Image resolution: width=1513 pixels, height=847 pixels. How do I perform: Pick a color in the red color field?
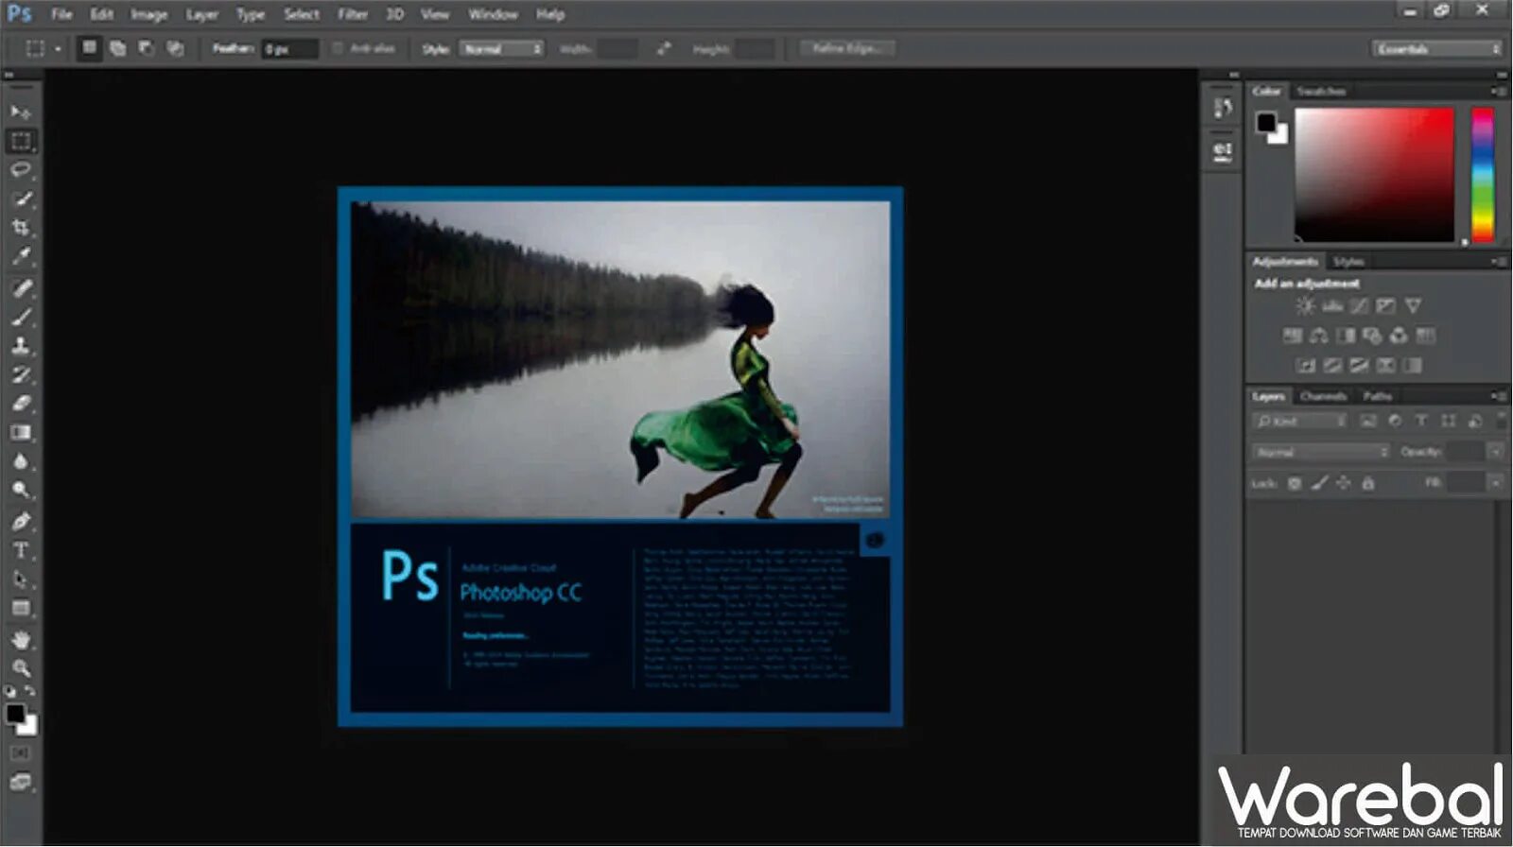click(1374, 175)
